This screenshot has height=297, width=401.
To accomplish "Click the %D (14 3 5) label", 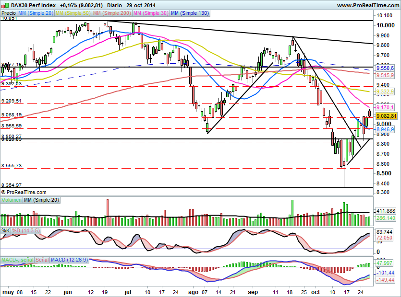I will point(26,231).
